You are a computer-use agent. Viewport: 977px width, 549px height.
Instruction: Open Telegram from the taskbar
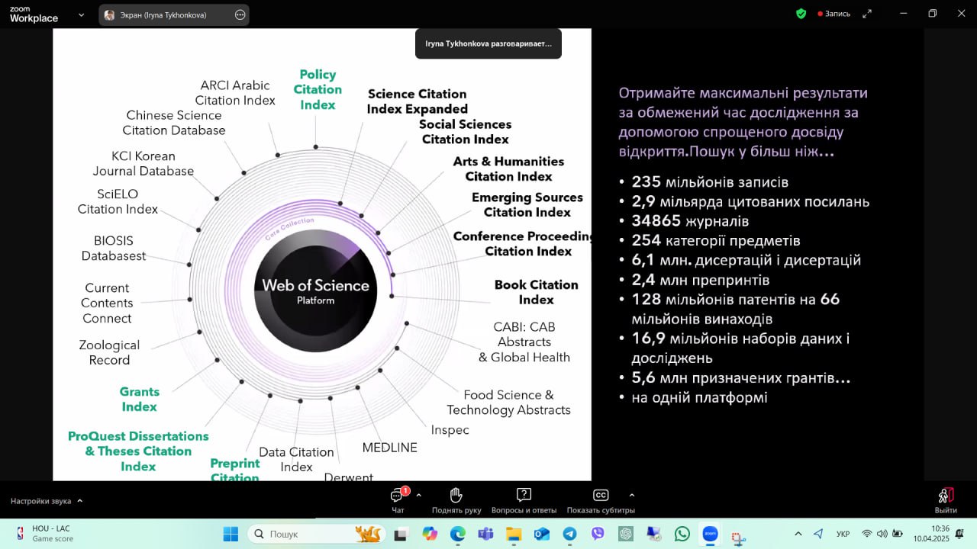(x=570, y=534)
